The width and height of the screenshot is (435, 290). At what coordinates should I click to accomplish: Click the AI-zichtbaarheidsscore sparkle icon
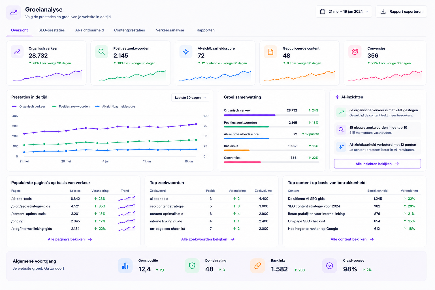[186, 52]
